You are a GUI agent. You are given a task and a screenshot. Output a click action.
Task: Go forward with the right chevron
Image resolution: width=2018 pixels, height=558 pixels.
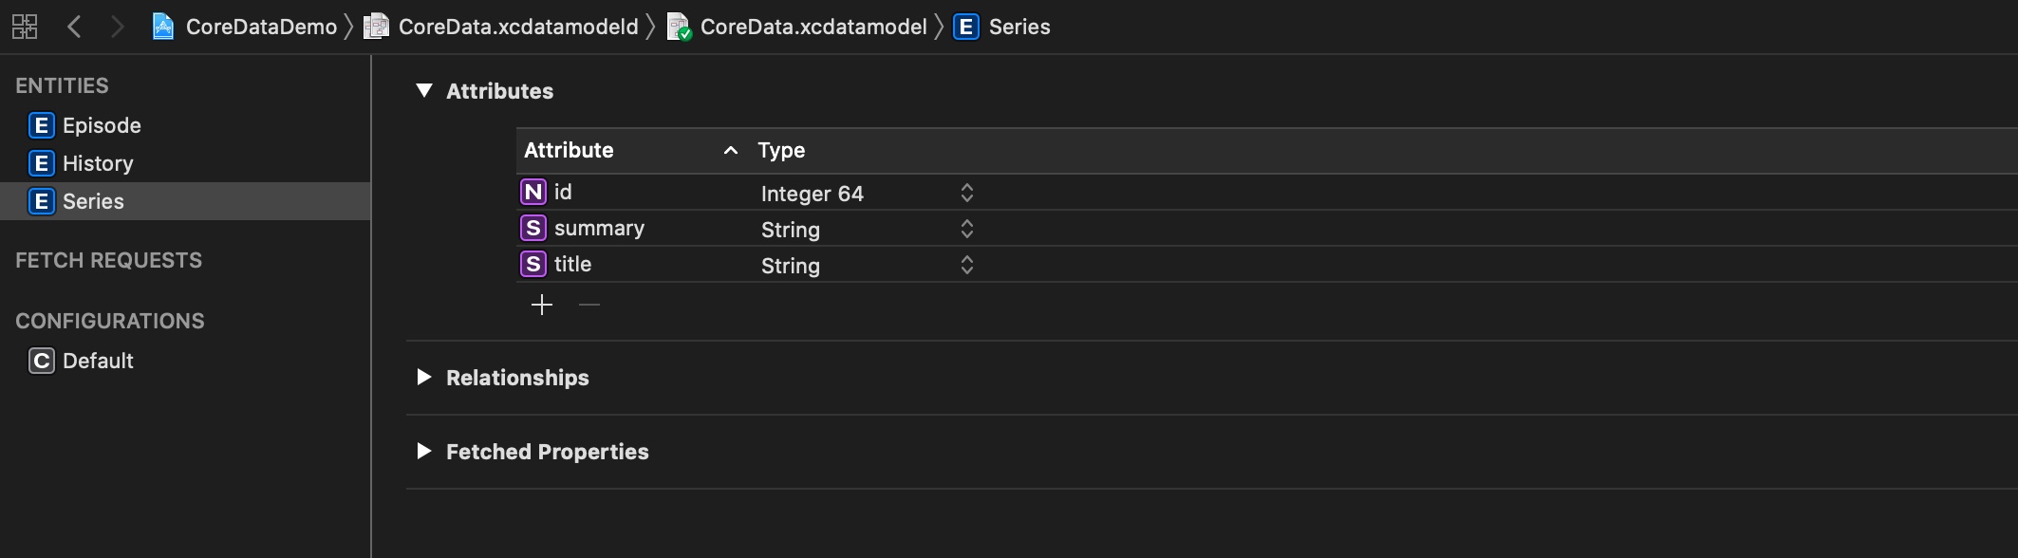pyautogui.click(x=117, y=27)
